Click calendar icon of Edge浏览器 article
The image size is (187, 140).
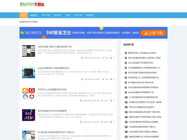(82, 79)
